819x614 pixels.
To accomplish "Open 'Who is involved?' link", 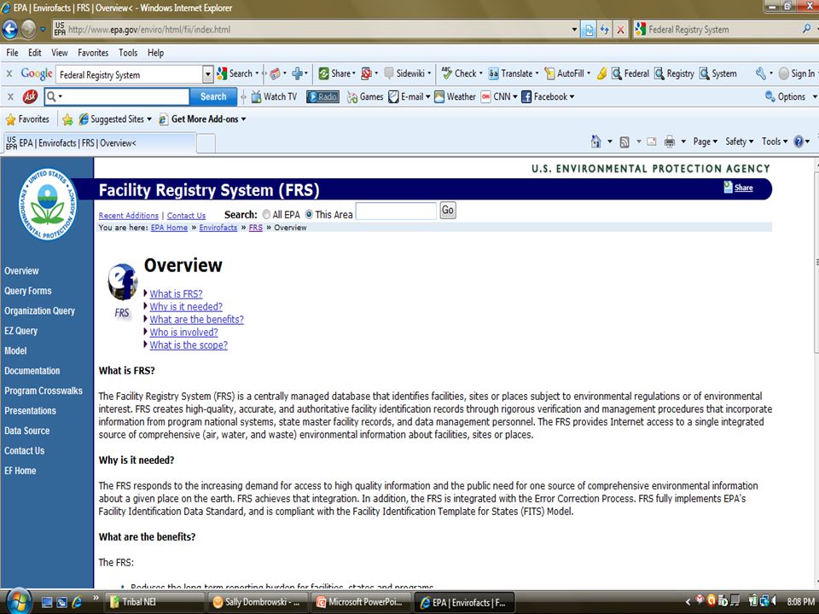I will [184, 332].
